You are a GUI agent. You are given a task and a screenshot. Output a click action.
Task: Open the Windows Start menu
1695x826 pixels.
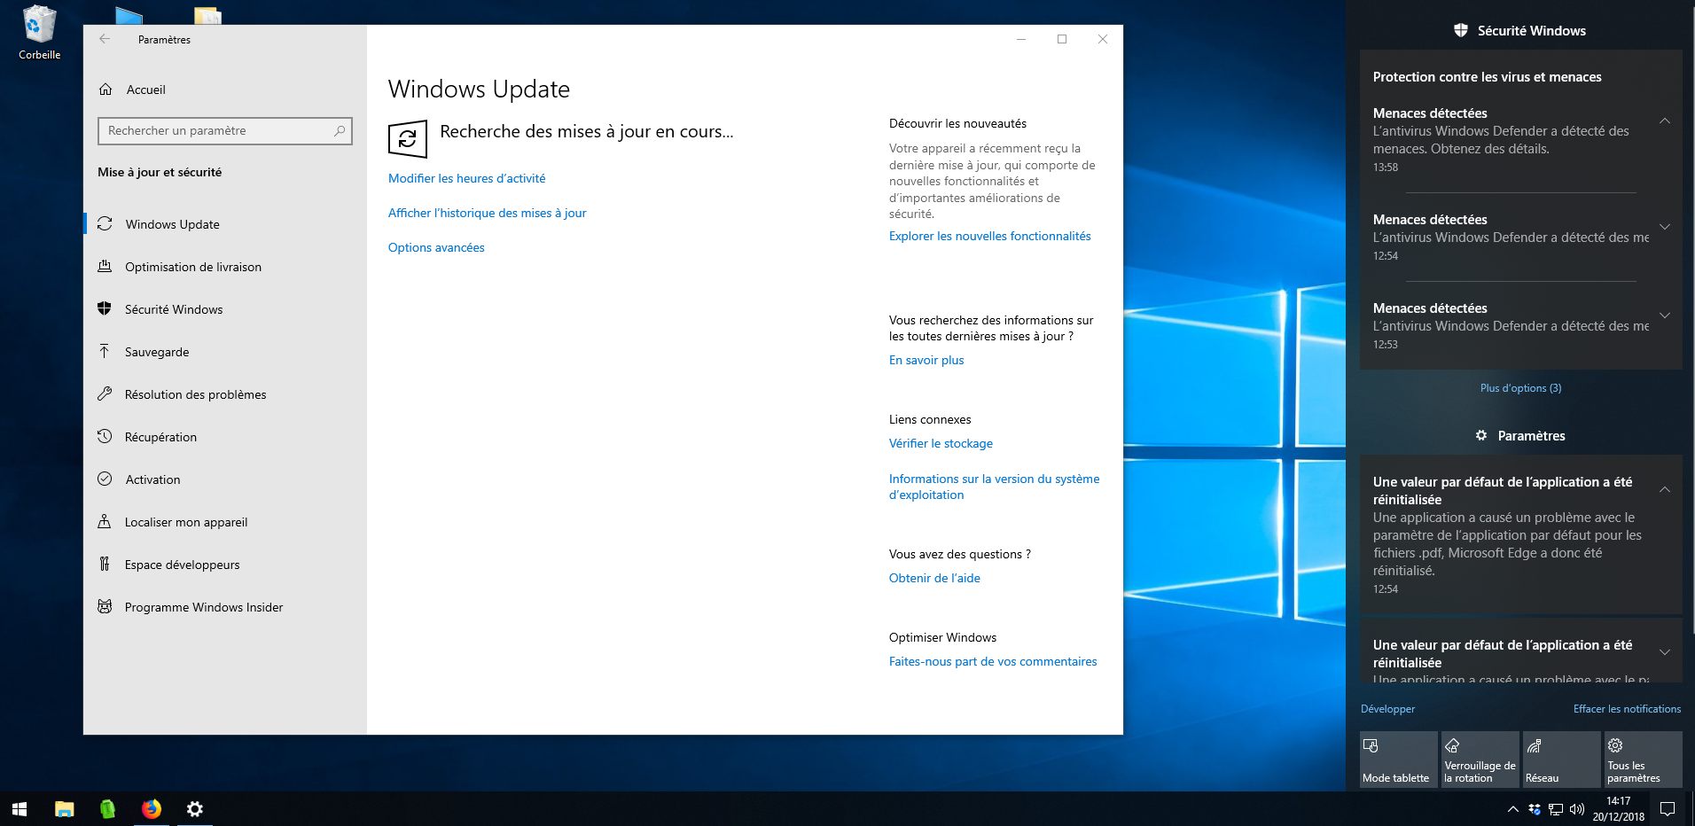pyautogui.click(x=20, y=808)
